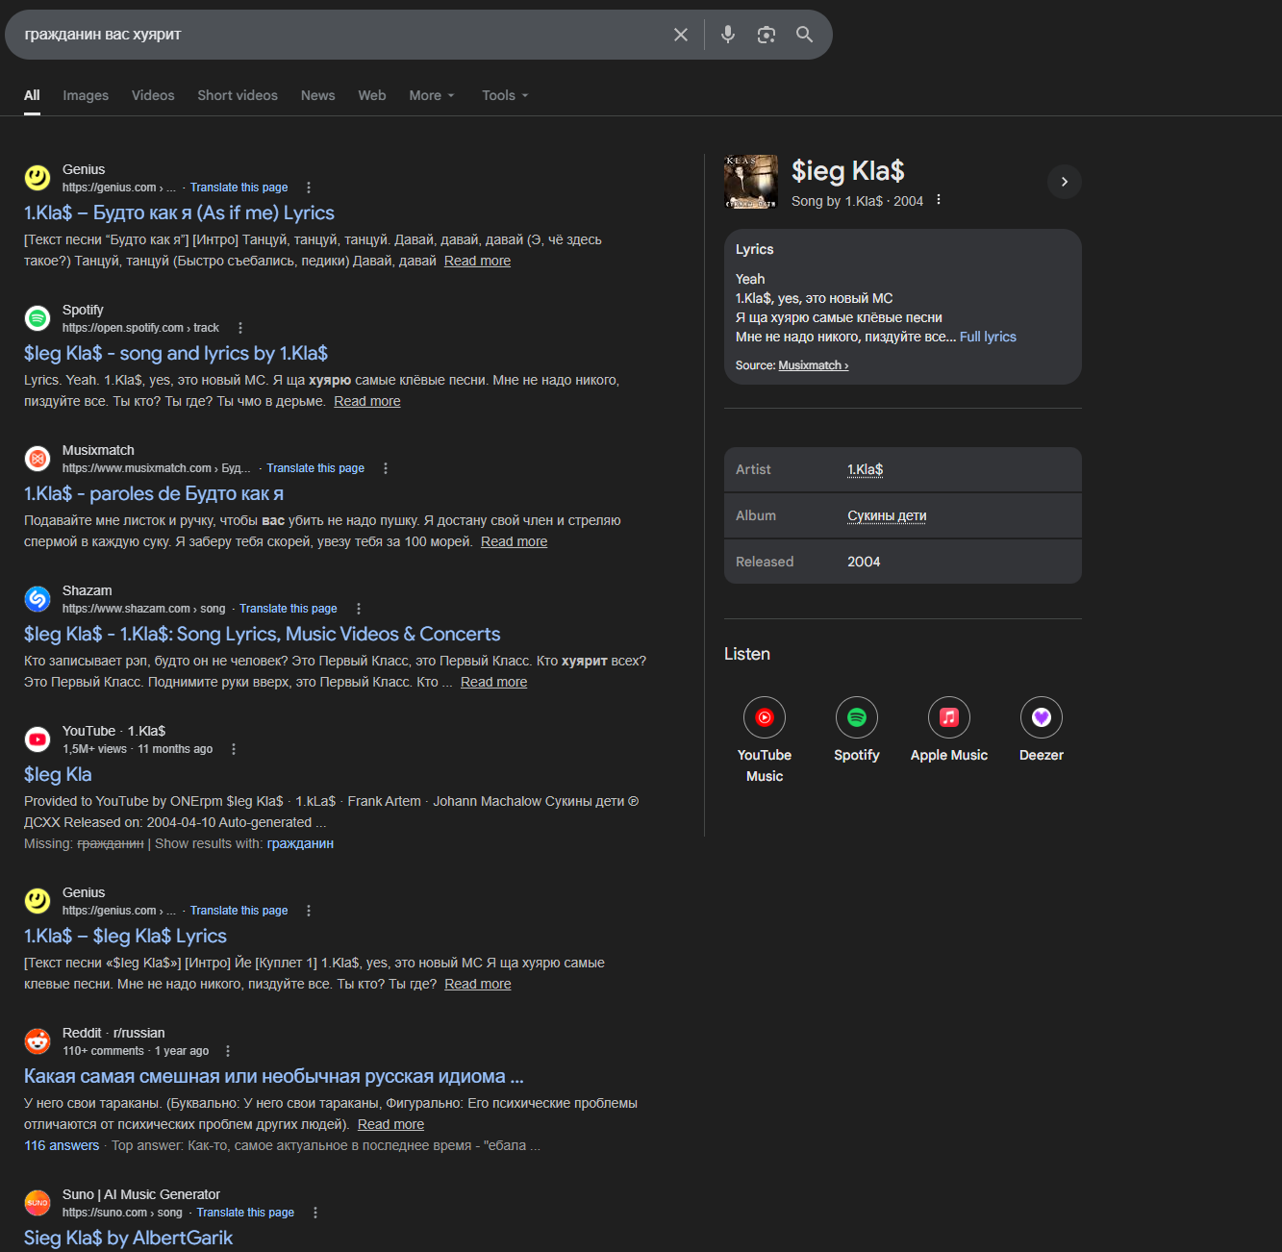Image resolution: width=1282 pixels, height=1252 pixels.
Task: Translate the Shazam result page
Action: [289, 609]
